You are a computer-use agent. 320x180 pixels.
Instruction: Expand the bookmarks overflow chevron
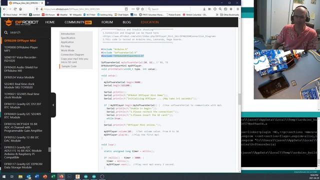point(216,14)
